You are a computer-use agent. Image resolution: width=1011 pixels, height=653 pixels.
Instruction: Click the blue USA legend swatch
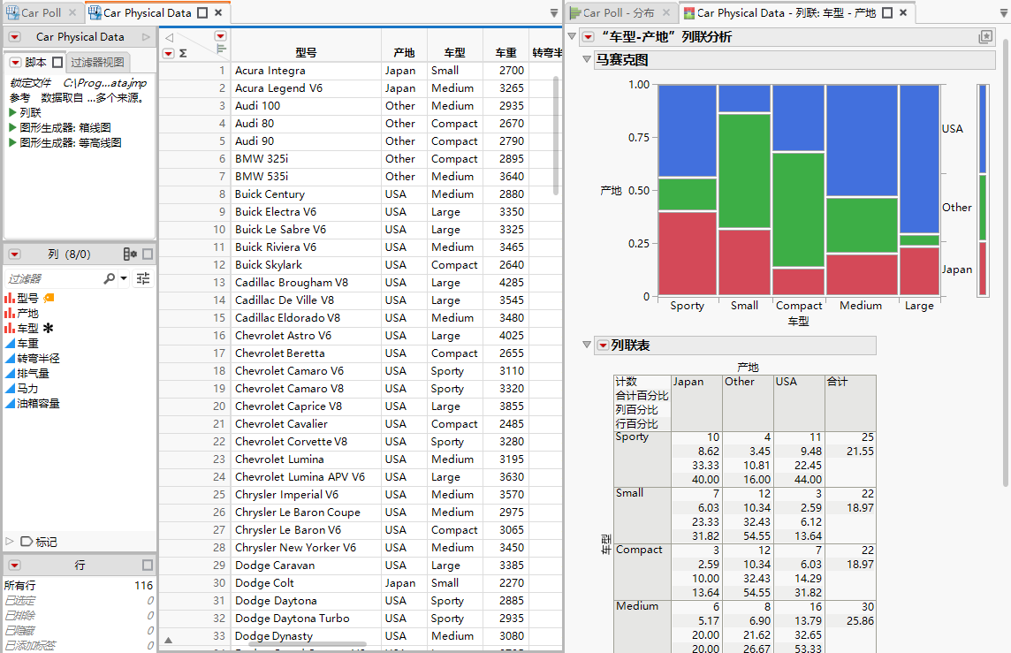(x=983, y=130)
